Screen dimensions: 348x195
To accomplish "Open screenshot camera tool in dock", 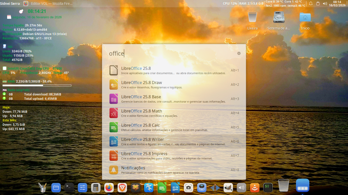I will click(x=189, y=188).
